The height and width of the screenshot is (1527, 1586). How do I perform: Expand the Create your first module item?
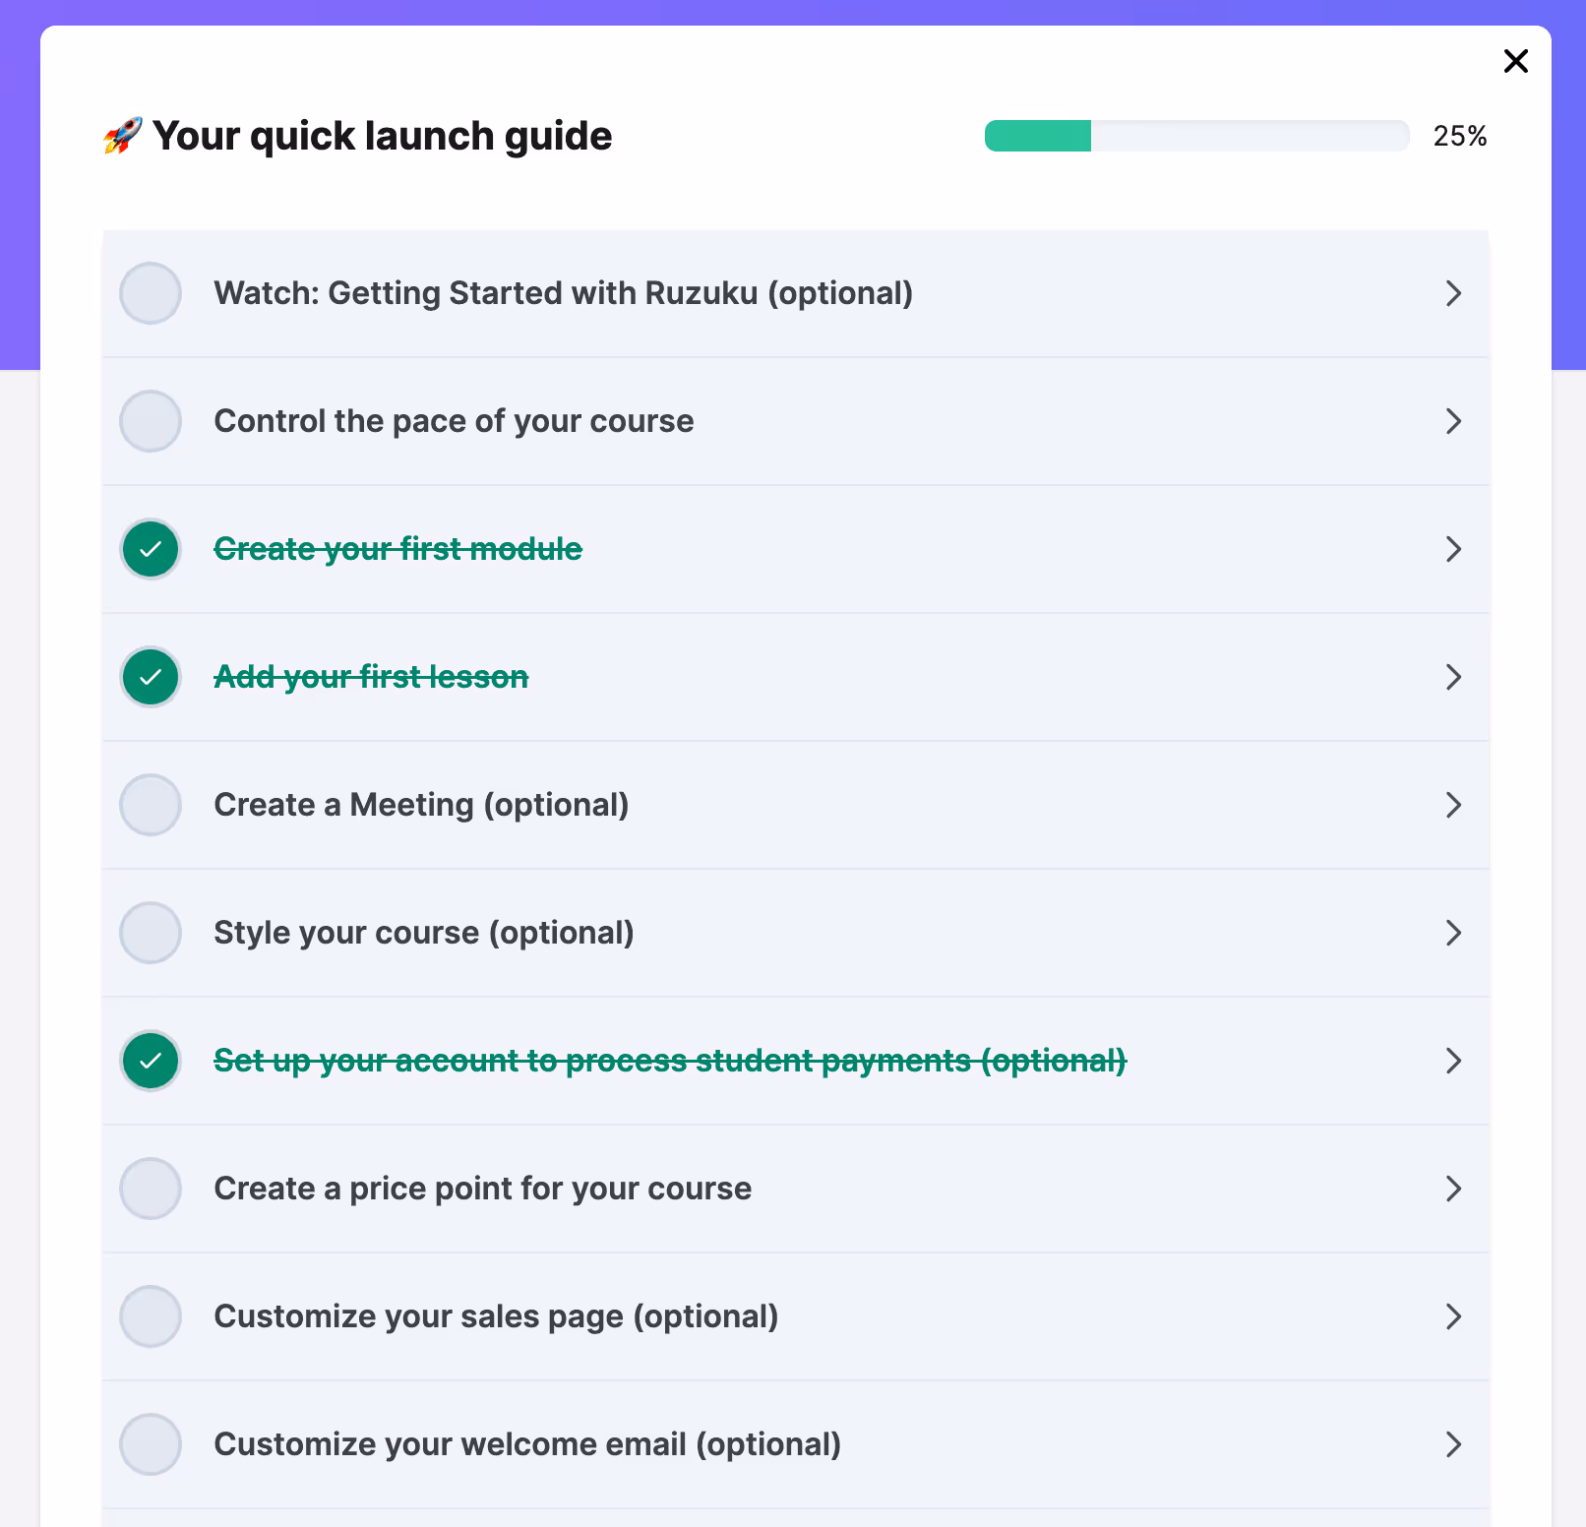[x=1453, y=549]
